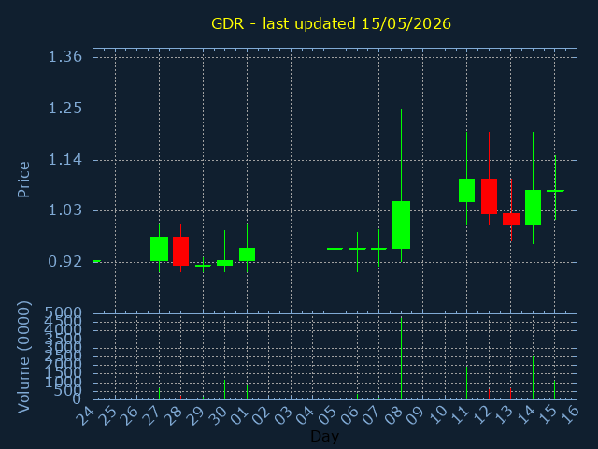This screenshot has width=598, height=449.
Task: Click the green volume bar on day 01
Action: click(247, 392)
